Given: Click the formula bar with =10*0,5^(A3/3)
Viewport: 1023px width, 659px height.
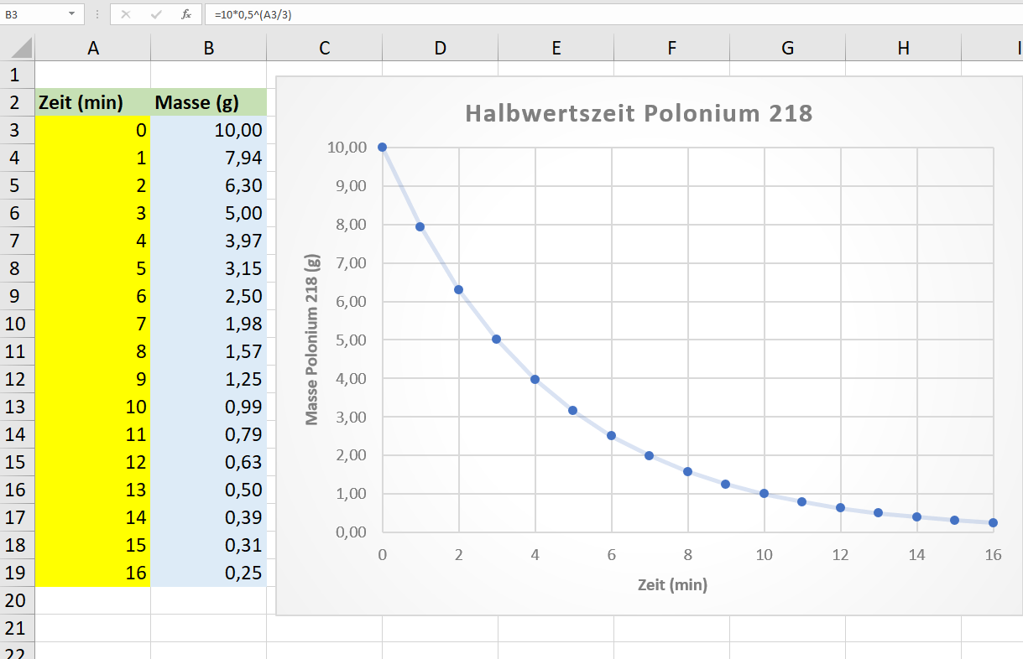Looking at the screenshot, I should click(587, 14).
